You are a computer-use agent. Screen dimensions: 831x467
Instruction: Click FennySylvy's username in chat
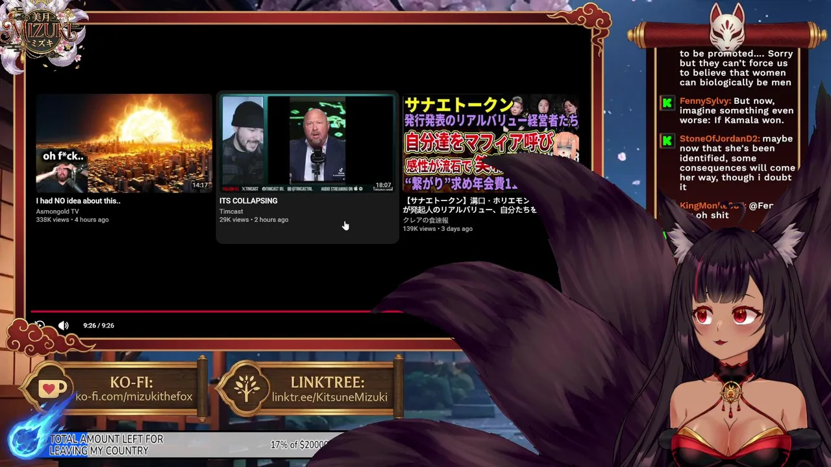[x=705, y=101]
